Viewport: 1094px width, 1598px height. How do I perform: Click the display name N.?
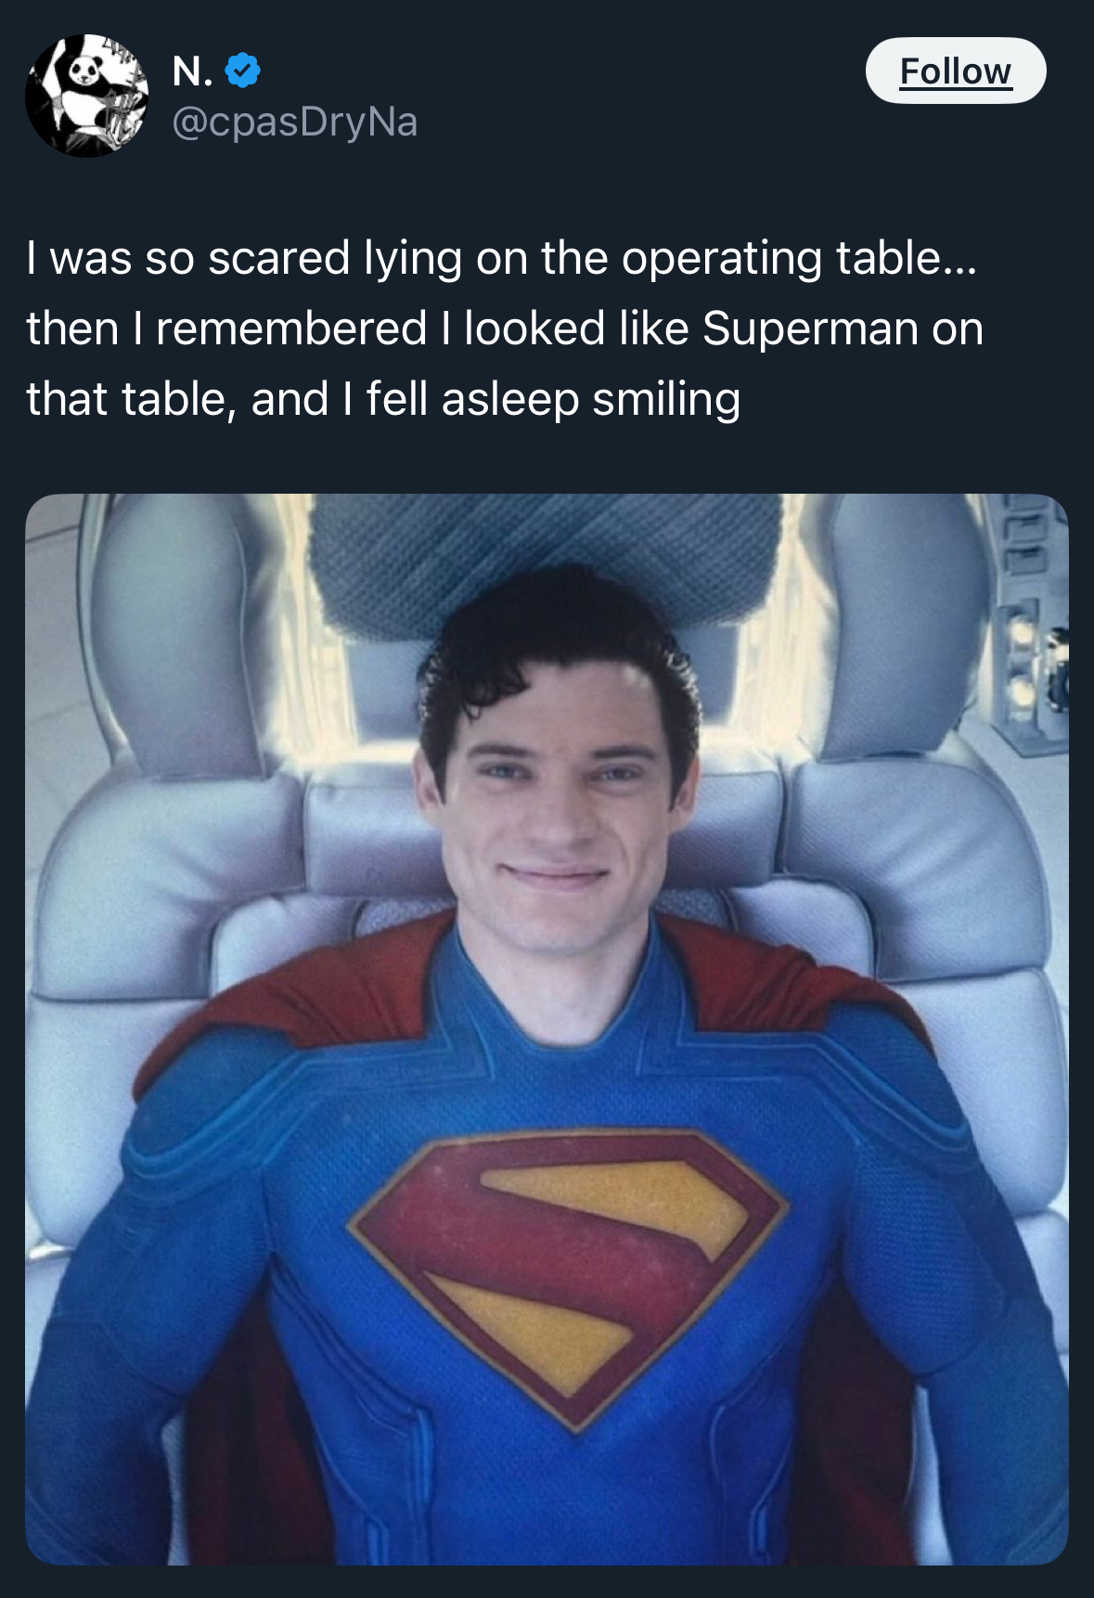click(x=192, y=71)
